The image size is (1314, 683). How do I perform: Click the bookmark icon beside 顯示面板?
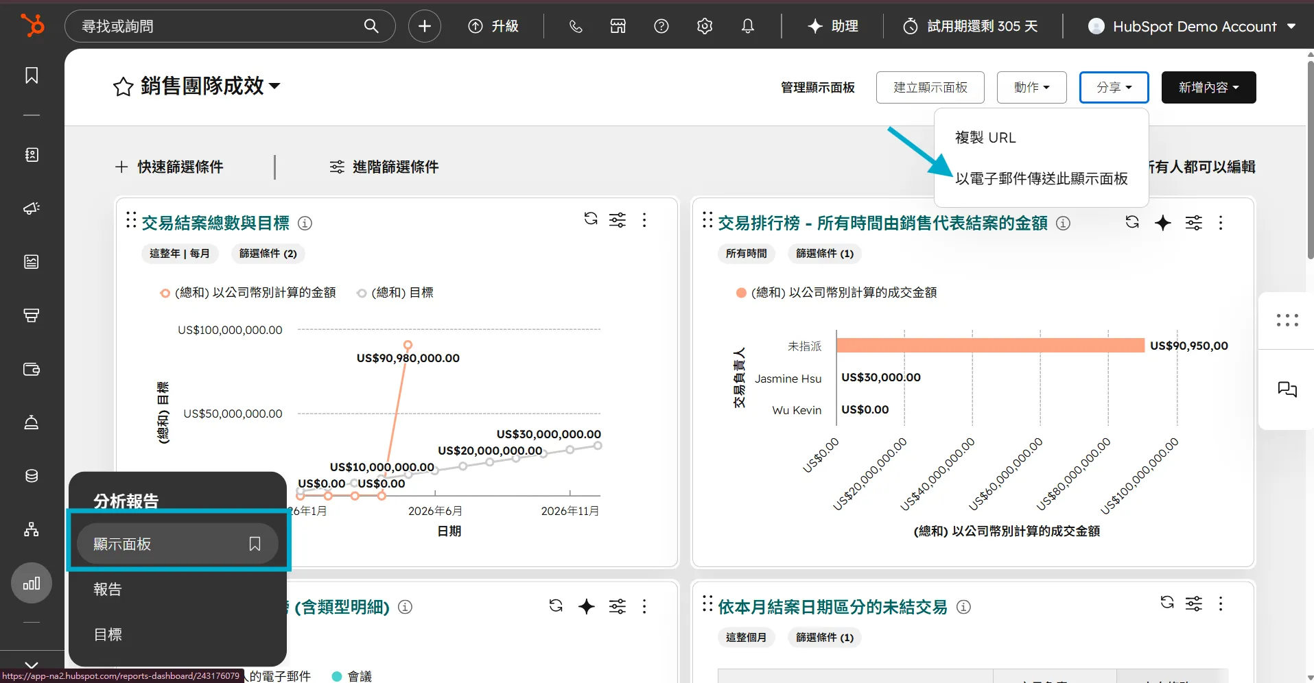[255, 544]
